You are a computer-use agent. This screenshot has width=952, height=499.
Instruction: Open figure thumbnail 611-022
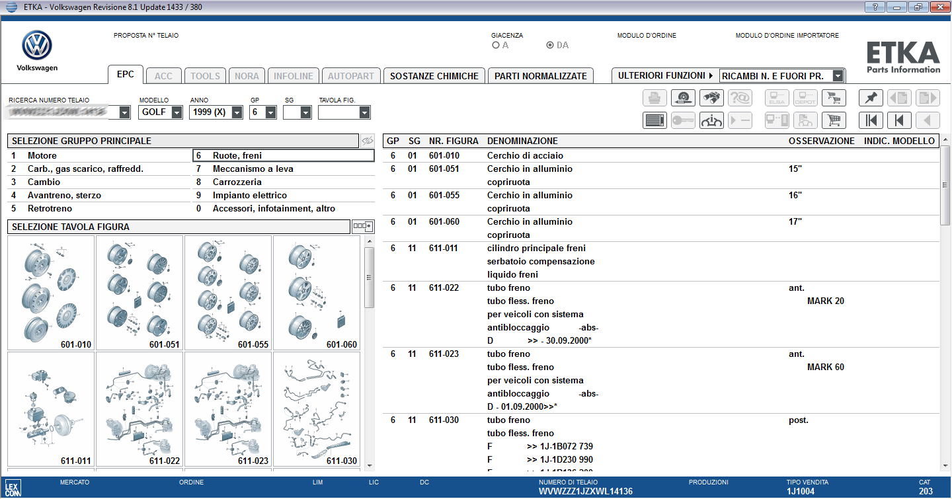(139, 409)
